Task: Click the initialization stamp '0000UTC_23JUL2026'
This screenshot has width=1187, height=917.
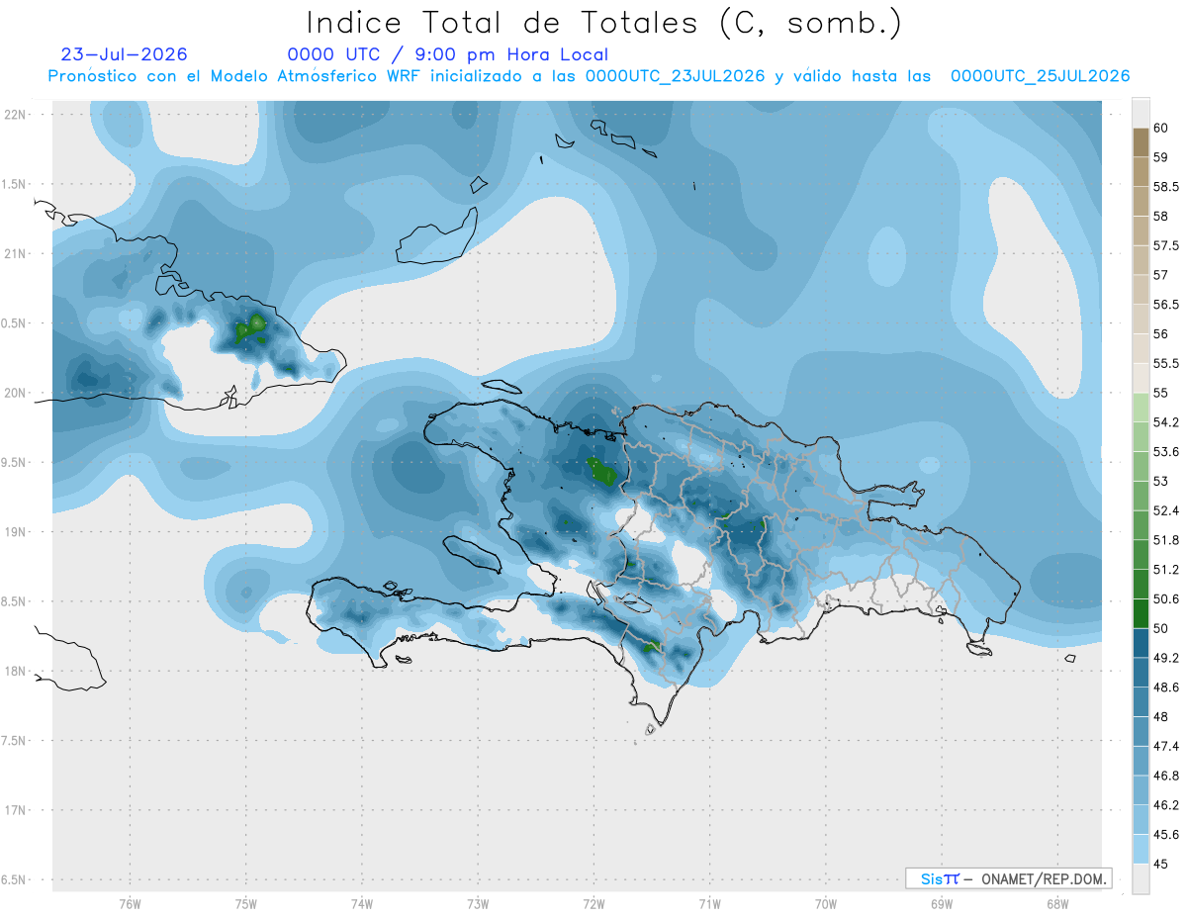Action: pyautogui.click(x=676, y=76)
